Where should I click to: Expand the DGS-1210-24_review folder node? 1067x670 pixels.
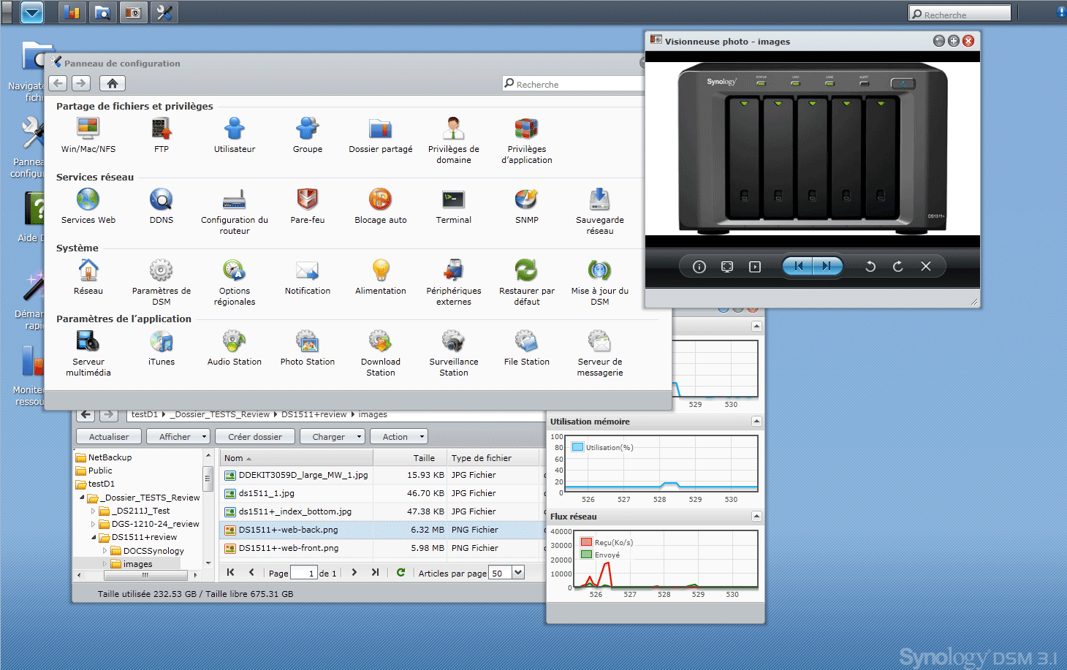[x=93, y=524]
